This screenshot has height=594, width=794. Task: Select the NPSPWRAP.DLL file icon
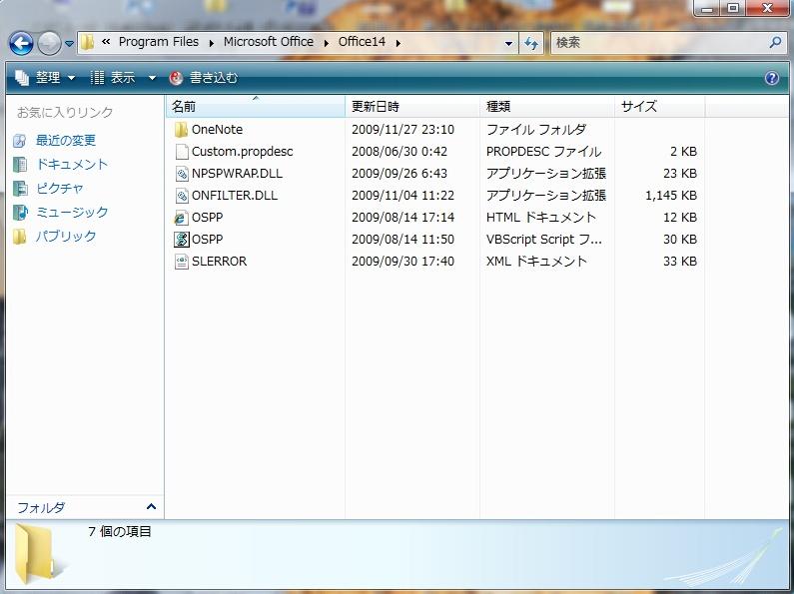click(182, 174)
